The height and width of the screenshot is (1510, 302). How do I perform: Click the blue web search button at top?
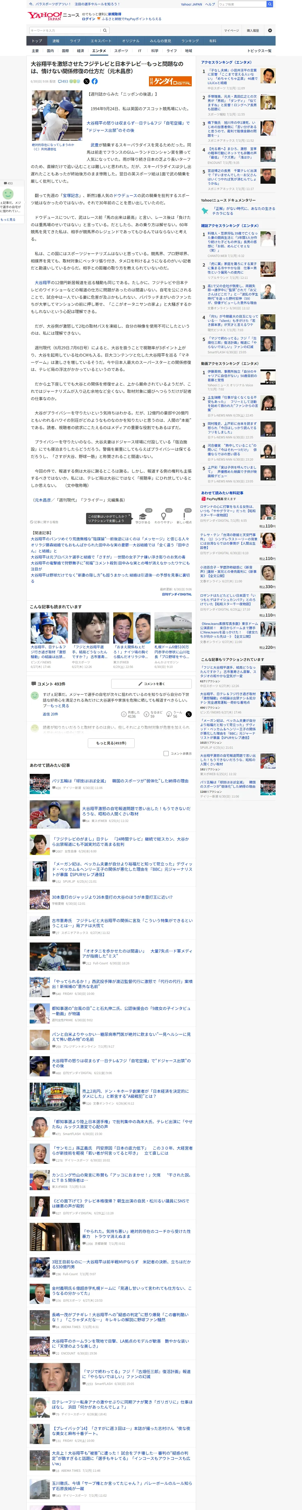(x=270, y=4)
